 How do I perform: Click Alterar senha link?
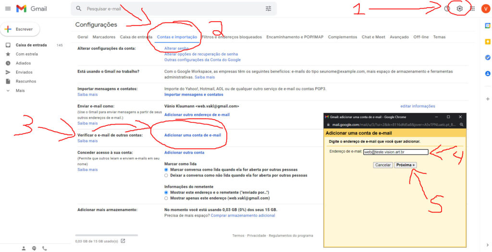point(176,48)
